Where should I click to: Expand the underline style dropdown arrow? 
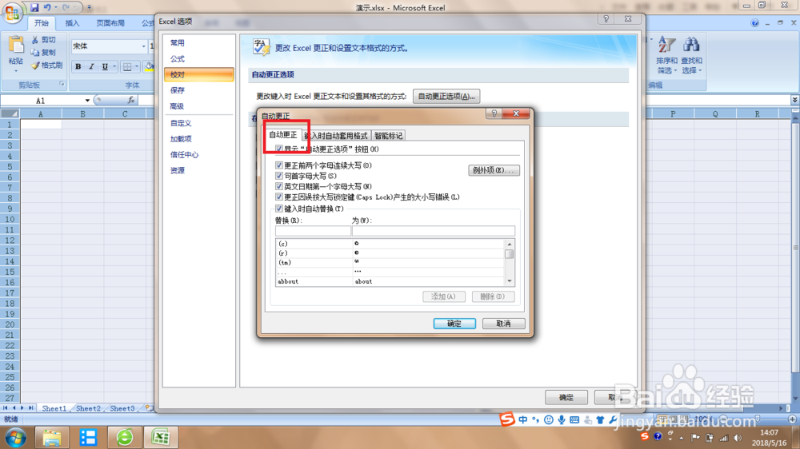pos(114,67)
